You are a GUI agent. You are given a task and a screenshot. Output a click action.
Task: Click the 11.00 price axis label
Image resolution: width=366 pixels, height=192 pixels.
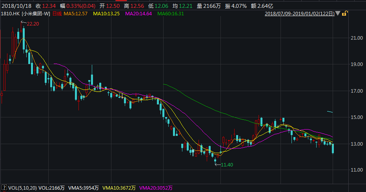(x=357, y=170)
